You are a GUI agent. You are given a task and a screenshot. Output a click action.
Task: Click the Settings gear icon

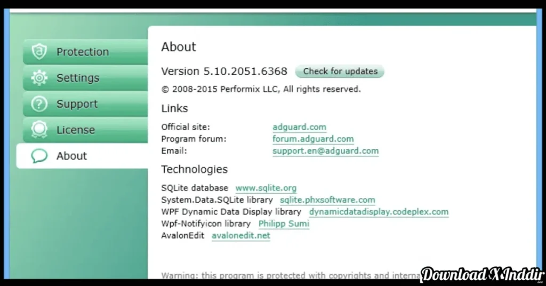coord(39,78)
